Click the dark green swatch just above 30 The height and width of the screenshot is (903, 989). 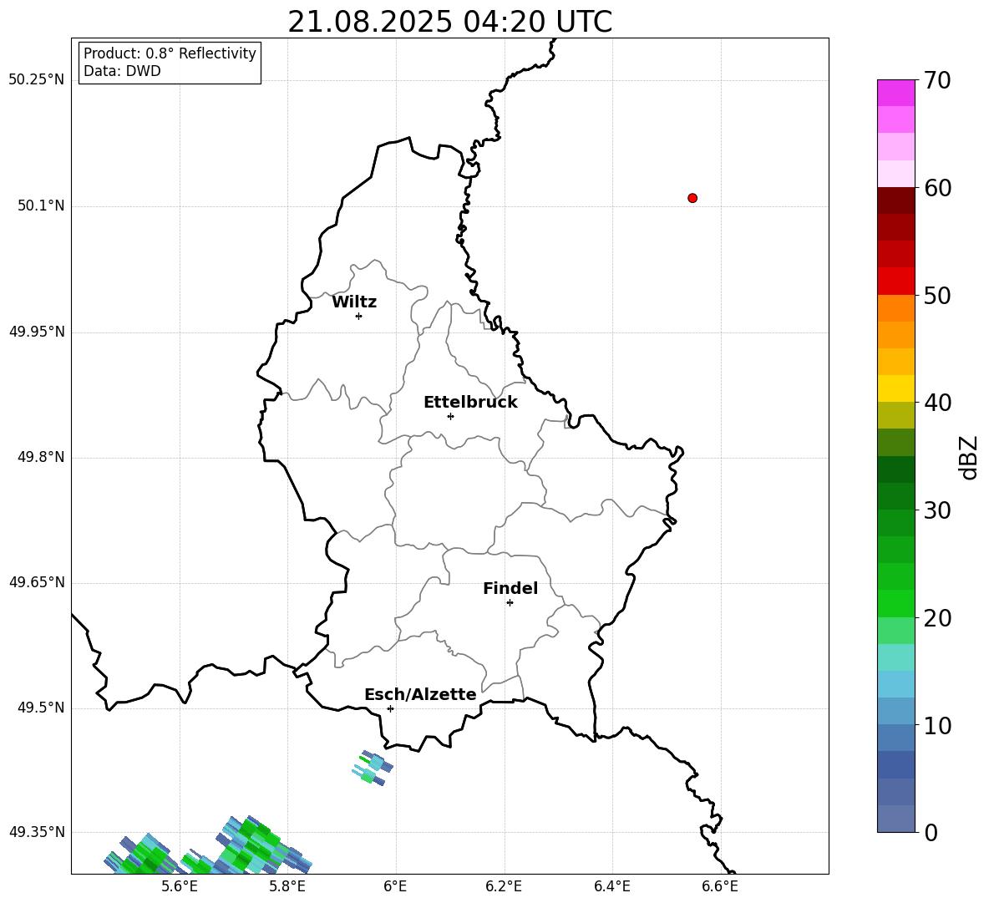coord(895,495)
